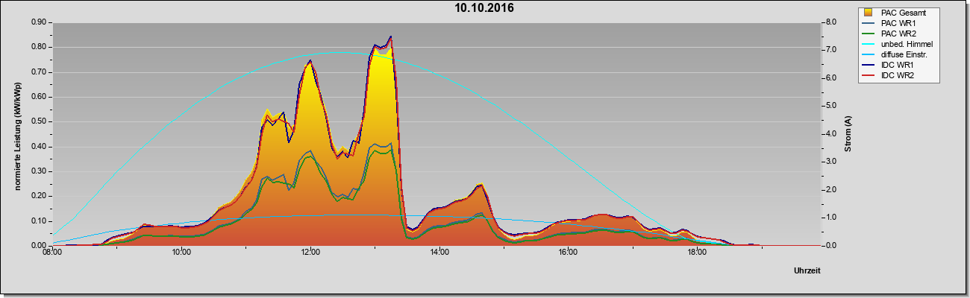The width and height of the screenshot is (970, 298).
Task: Click the 10:00 time axis tick label
Action: coord(181,251)
